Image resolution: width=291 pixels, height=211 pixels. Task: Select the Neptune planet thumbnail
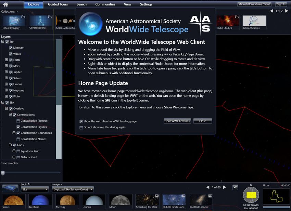pyautogui.click(x=40, y=201)
